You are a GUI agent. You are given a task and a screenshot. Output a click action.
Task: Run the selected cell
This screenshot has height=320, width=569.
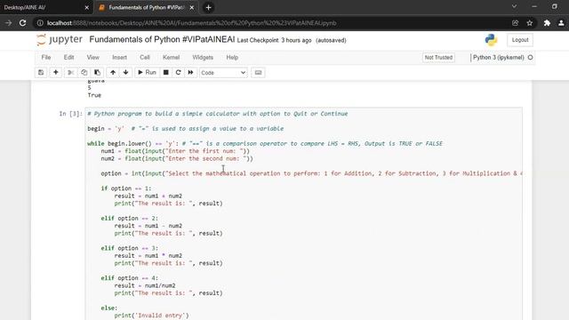click(x=147, y=73)
